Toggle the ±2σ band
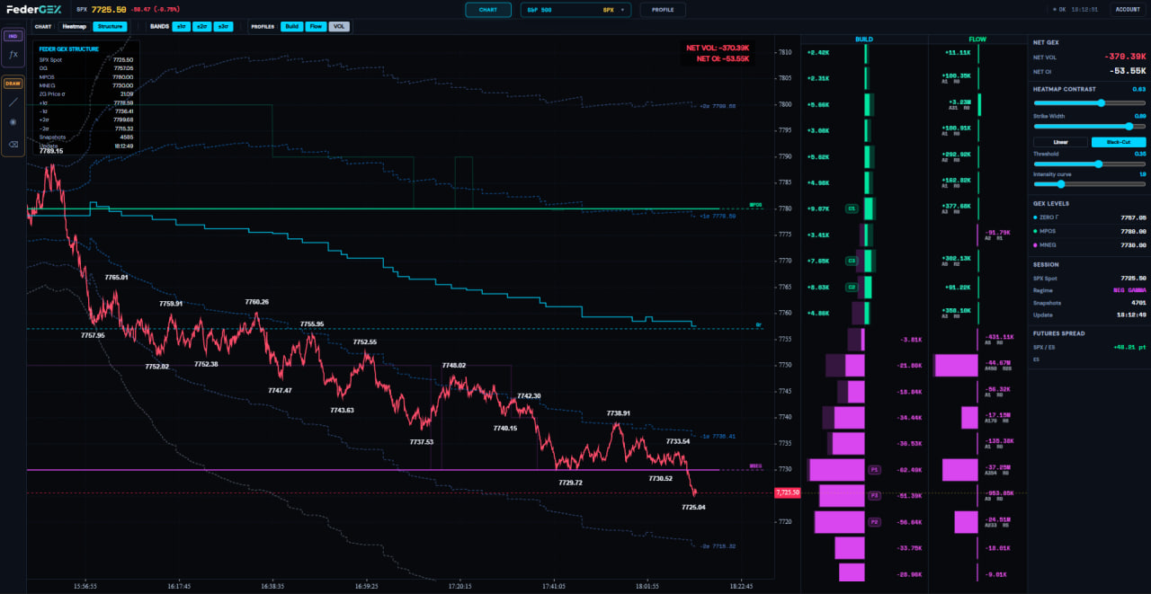This screenshot has width=1151, height=594. [x=201, y=27]
